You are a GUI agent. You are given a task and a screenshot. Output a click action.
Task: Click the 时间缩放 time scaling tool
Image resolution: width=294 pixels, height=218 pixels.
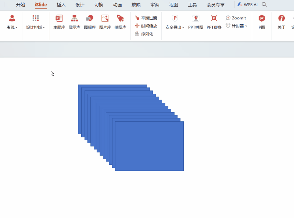(146, 26)
